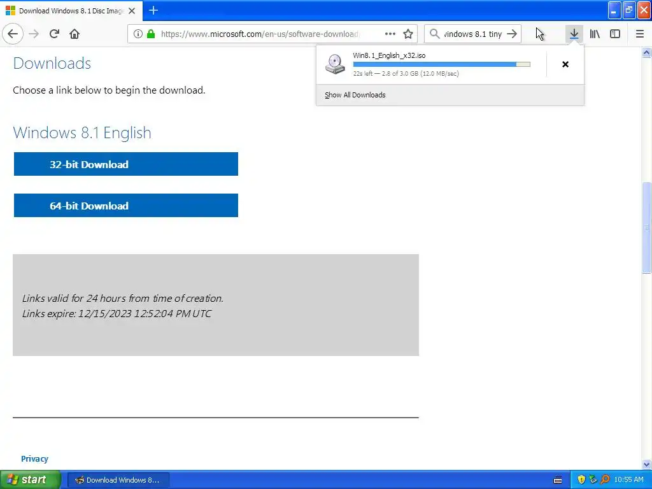Click the 22s left download status text
Image resolution: width=652 pixels, height=489 pixels.
tap(406, 74)
